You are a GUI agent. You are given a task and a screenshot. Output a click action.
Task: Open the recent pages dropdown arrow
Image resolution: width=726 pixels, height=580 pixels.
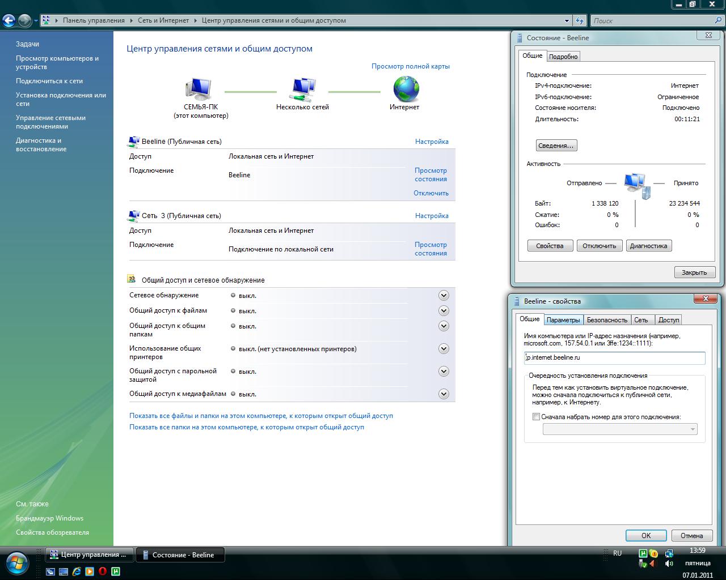(36, 21)
